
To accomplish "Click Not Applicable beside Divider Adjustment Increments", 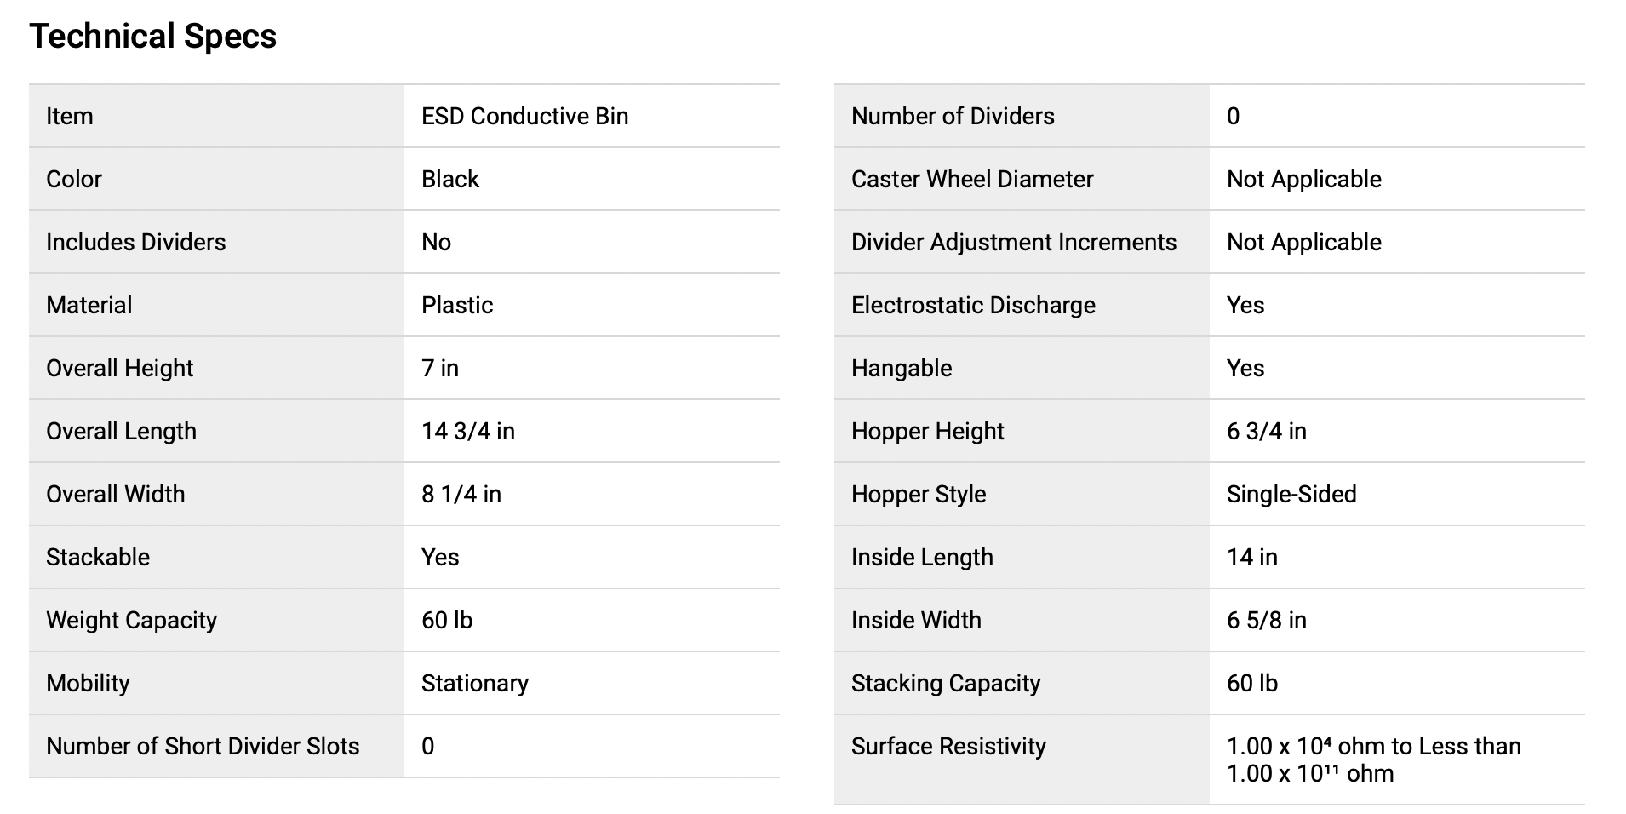I will [1303, 243].
